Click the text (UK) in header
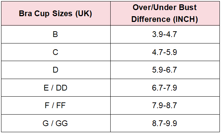222x134 pixels. (84, 14)
